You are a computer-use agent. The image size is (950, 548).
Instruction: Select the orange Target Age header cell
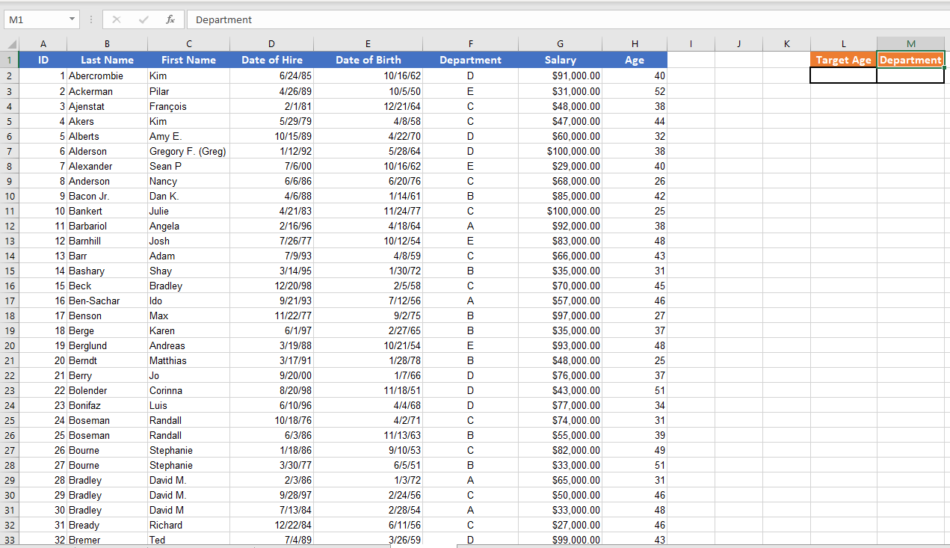843,59
